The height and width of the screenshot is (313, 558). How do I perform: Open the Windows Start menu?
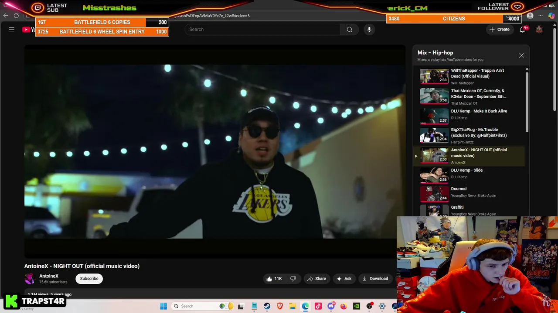(163, 306)
